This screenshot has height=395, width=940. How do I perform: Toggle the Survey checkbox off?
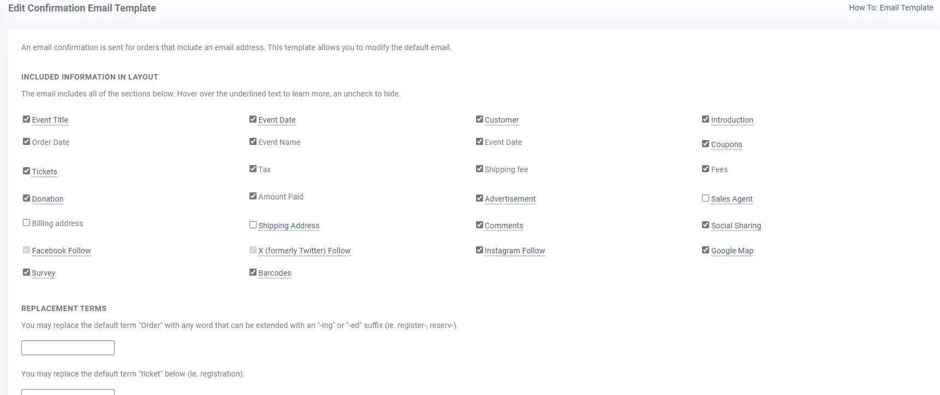26,272
